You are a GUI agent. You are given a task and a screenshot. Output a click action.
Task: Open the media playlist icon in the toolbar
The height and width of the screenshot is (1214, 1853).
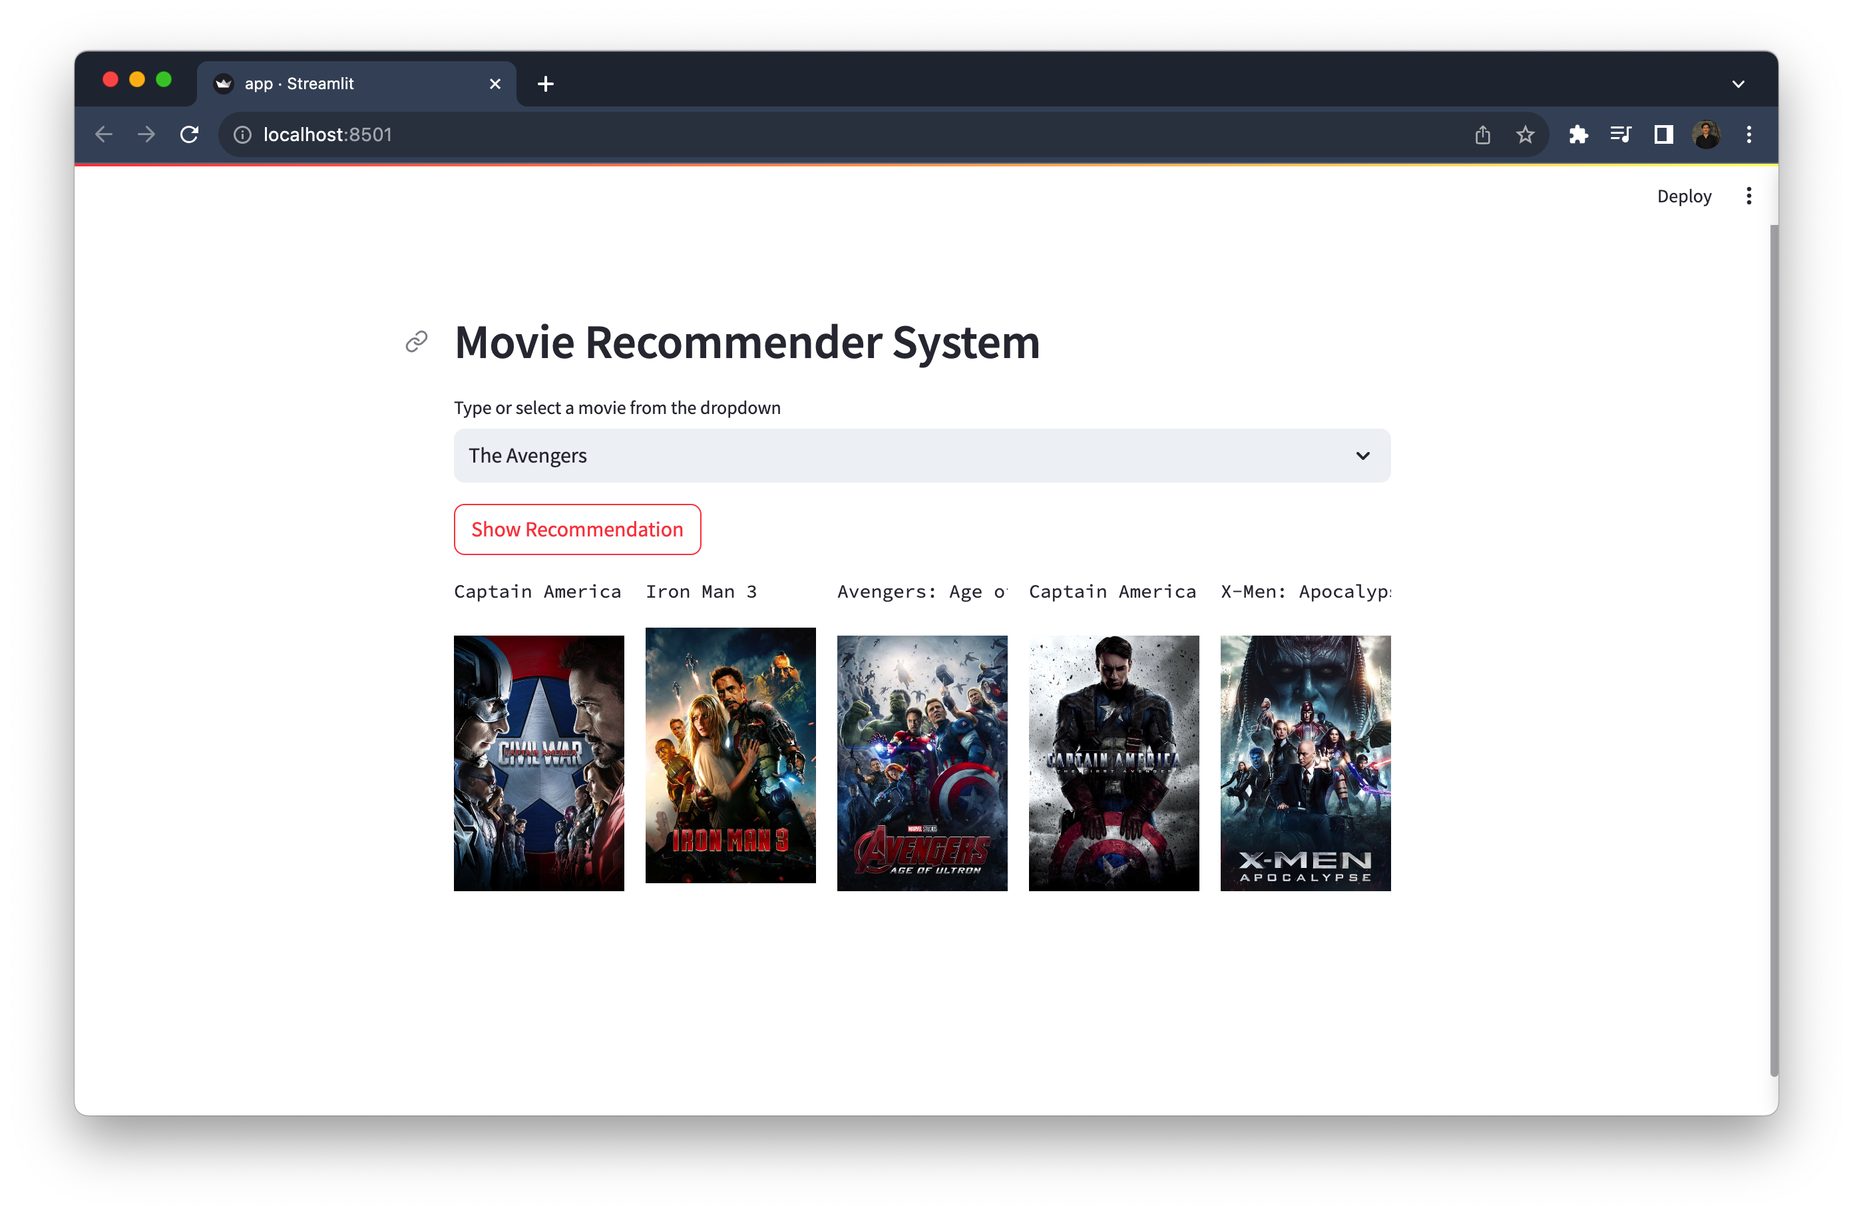(1621, 134)
